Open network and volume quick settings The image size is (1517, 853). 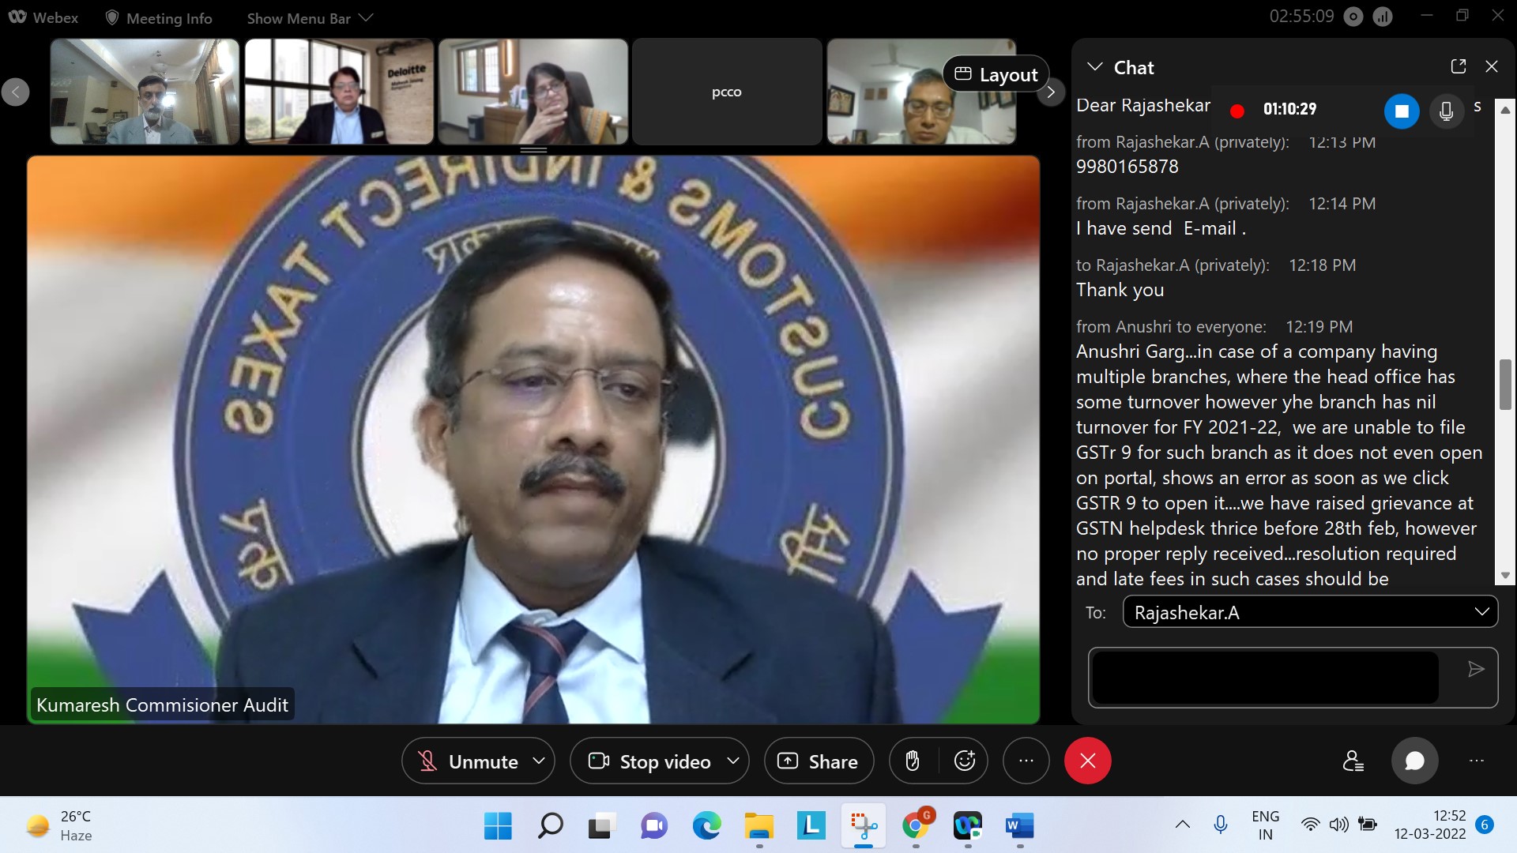tap(1339, 825)
